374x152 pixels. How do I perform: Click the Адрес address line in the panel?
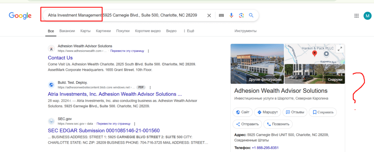click(282, 137)
